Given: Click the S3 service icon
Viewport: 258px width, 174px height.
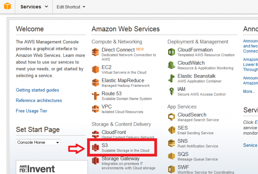Looking at the screenshot, I should click(x=96, y=147).
